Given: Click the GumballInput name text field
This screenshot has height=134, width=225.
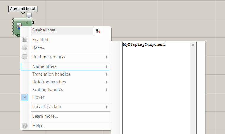Looking at the screenshot, I should 62,31.
